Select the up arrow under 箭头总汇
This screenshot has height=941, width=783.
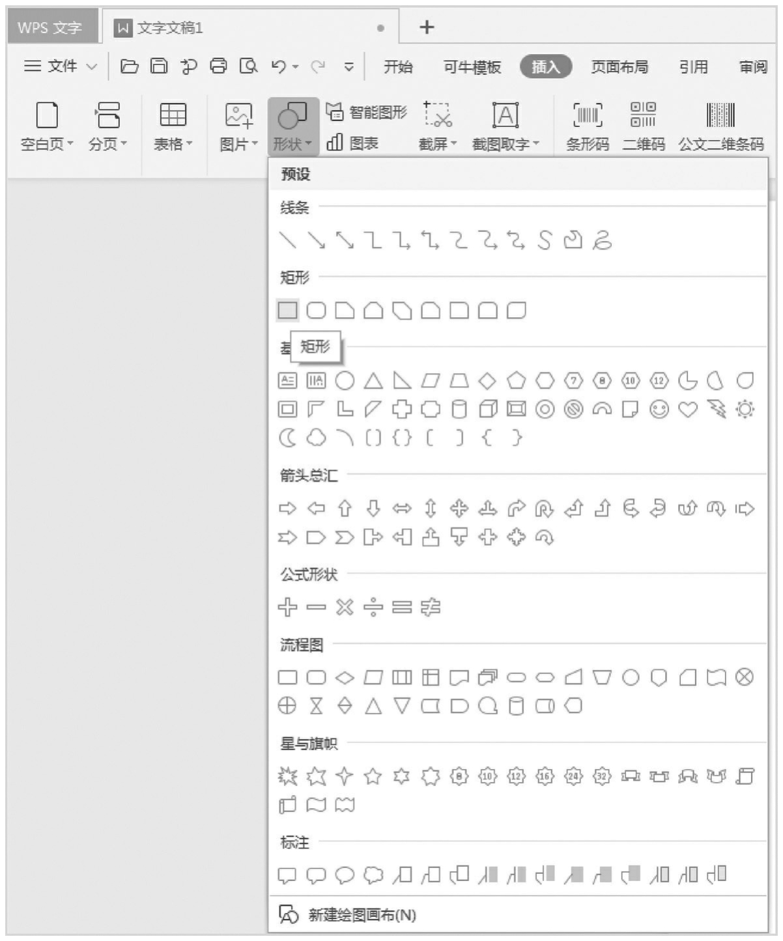click(345, 509)
